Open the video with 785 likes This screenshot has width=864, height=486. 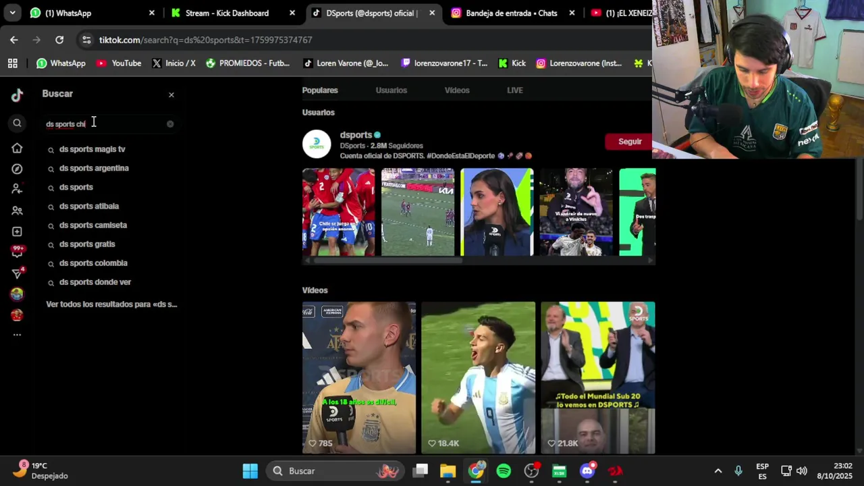359,378
